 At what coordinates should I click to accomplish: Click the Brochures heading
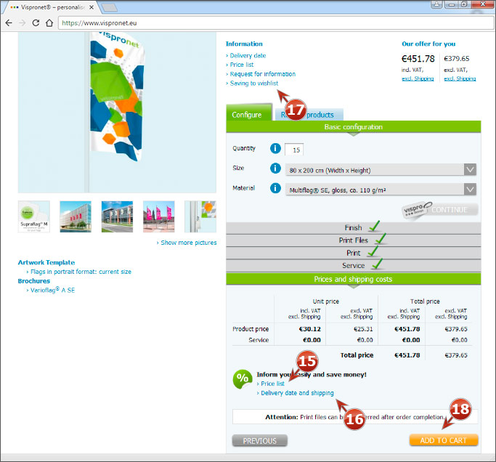click(x=34, y=281)
